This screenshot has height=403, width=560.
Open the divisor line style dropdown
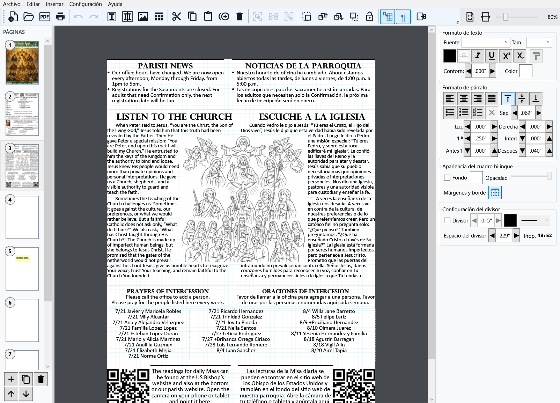click(534, 220)
